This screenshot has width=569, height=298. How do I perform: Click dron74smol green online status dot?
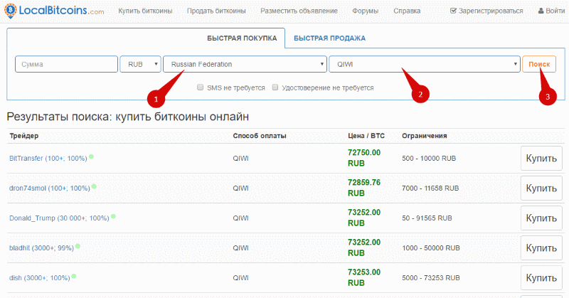pos(94,186)
